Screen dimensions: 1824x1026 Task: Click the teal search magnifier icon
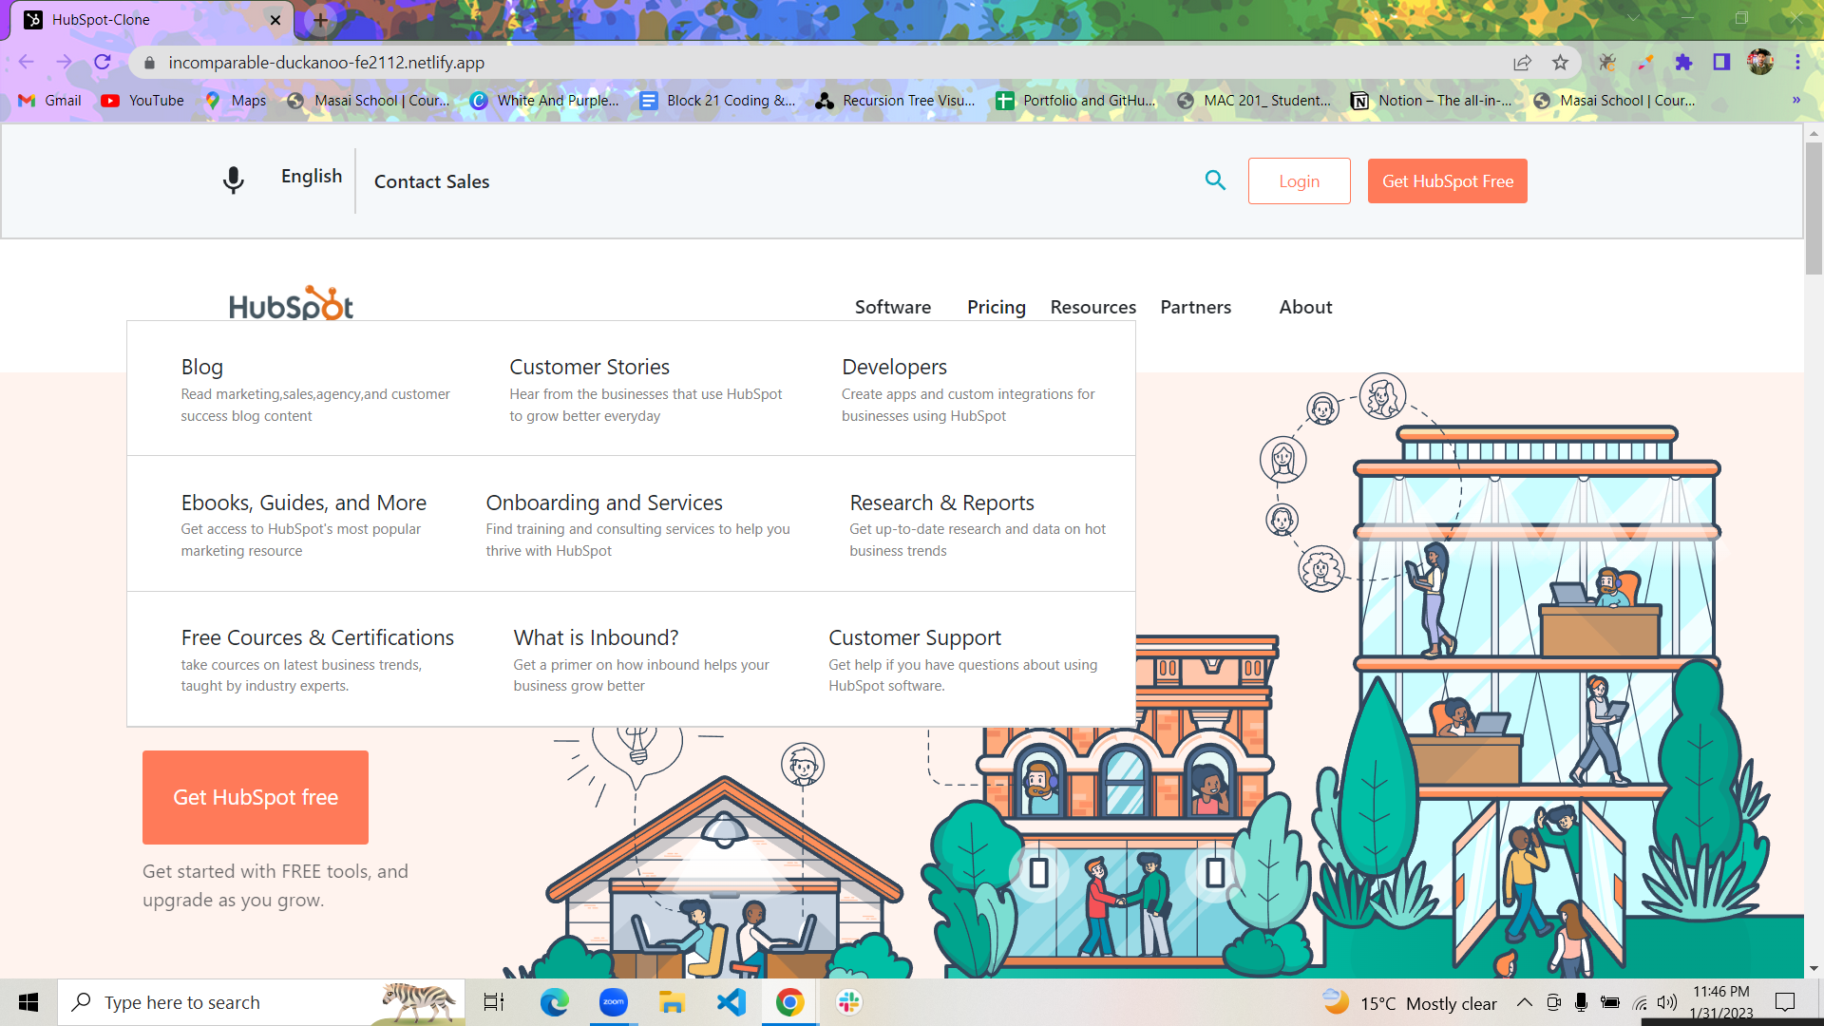tap(1215, 180)
